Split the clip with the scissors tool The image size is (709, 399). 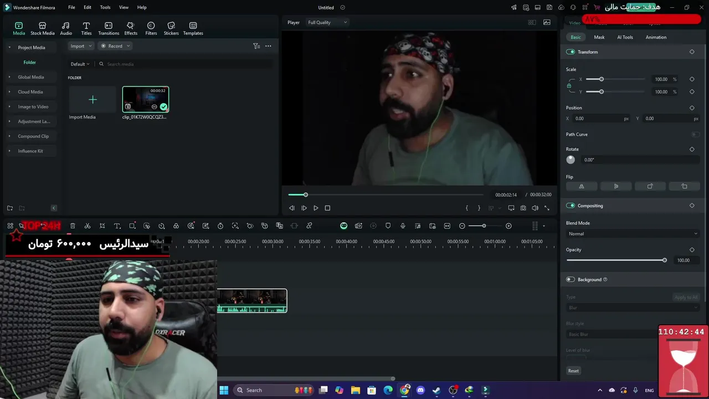(88, 226)
